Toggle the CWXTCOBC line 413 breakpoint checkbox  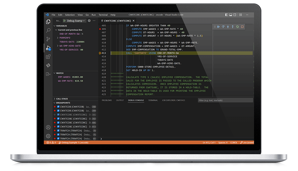click(x=58, y=127)
